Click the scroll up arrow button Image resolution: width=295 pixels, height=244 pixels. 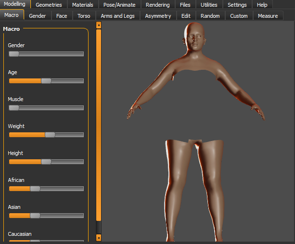[99, 25]
